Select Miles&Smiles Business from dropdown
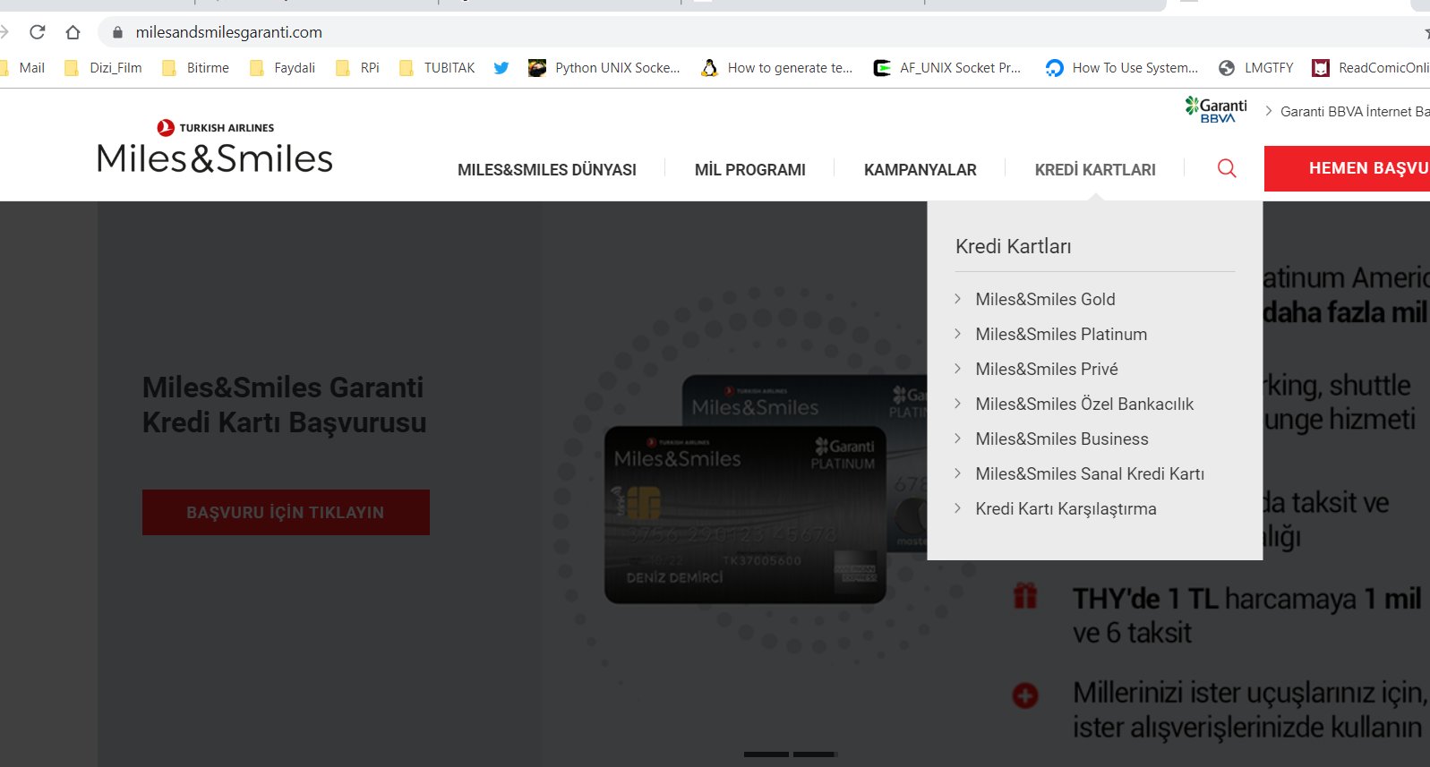1430x767 pixels. [1062, 439]
